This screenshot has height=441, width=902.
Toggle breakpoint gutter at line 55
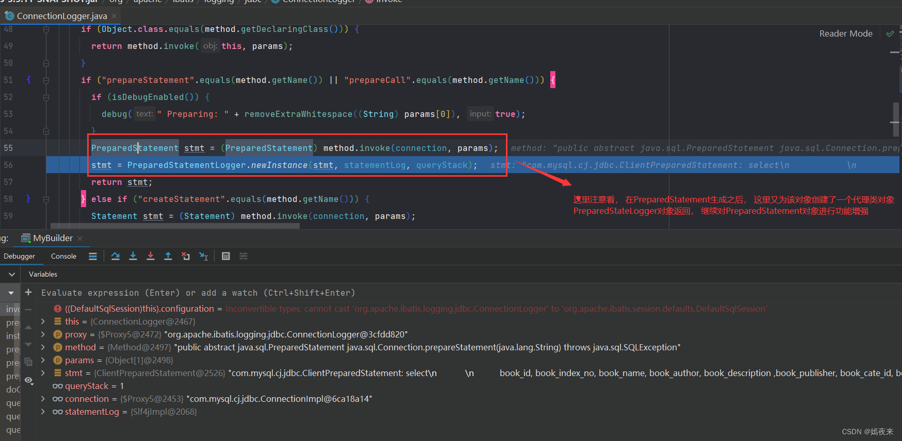(28, 148)
